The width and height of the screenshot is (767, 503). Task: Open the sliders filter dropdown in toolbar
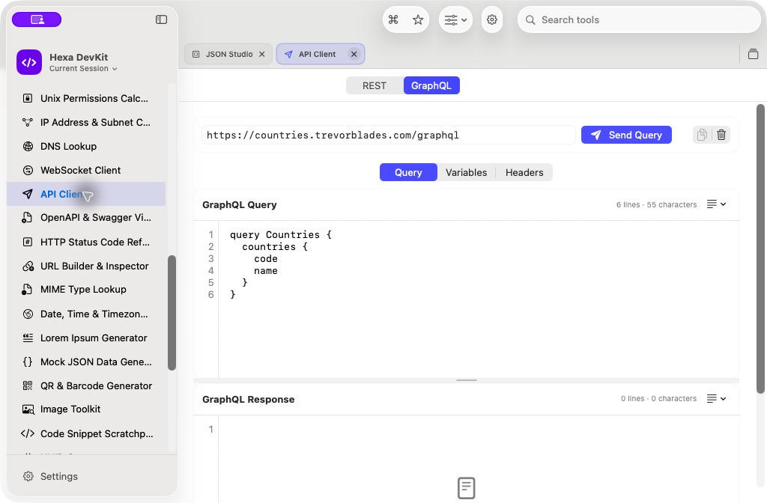click(456, 19)
